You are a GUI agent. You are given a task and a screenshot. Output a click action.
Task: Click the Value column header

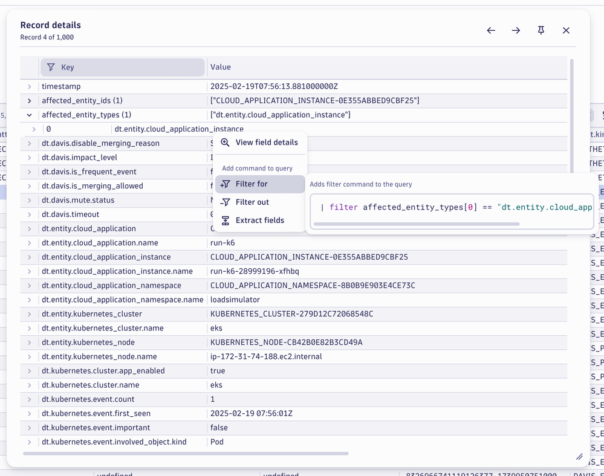pyautogui.click(x=221, y=67)
